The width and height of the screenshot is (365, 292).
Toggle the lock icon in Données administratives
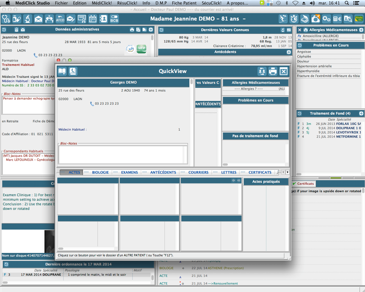tap(16, 30)
